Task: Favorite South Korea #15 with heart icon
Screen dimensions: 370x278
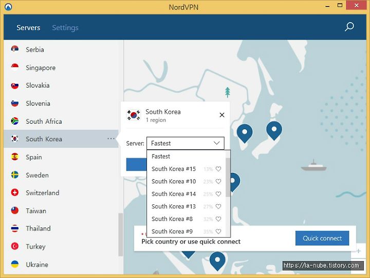Action: (x=218, y=169)
